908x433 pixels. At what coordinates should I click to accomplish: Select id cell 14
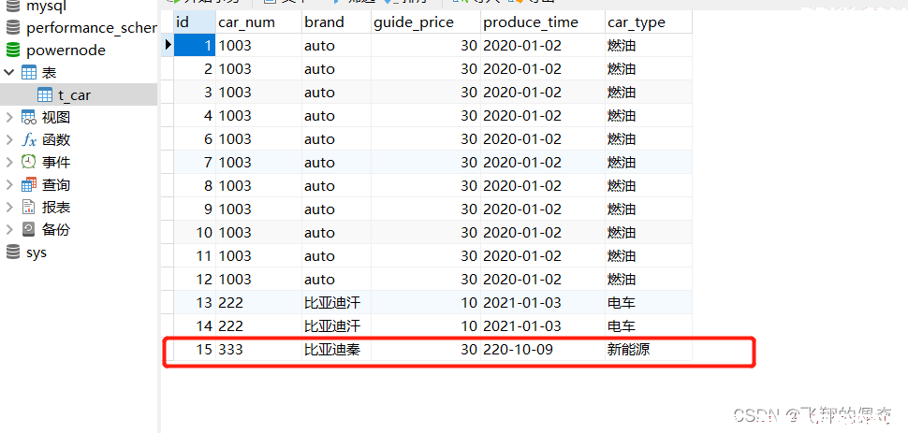195,325
